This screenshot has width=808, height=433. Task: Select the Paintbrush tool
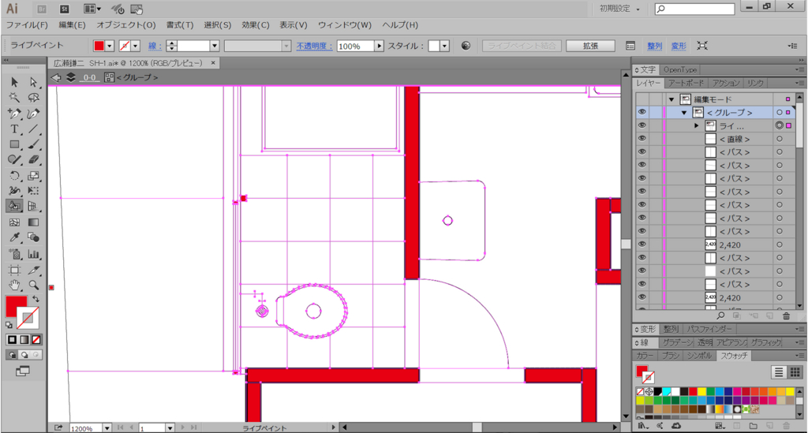coord(33,144)
